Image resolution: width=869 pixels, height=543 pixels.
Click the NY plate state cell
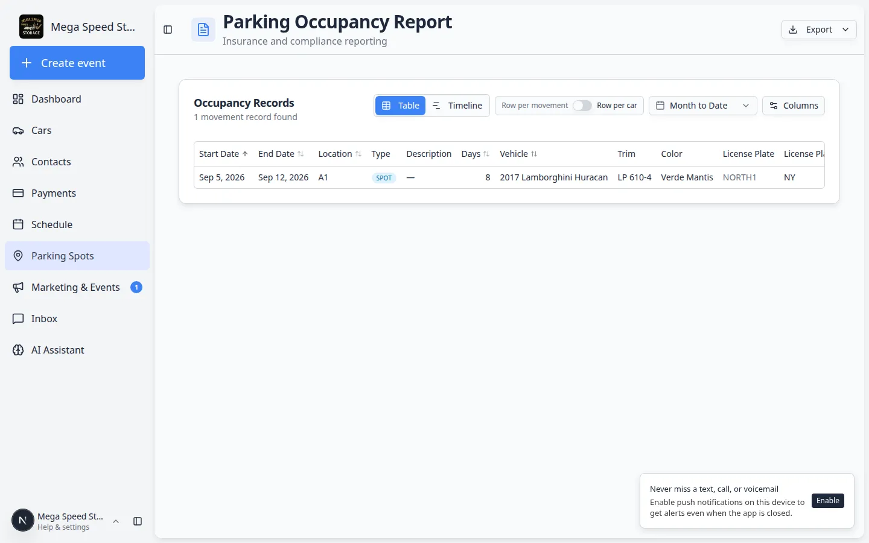click(x=789, y=177)
